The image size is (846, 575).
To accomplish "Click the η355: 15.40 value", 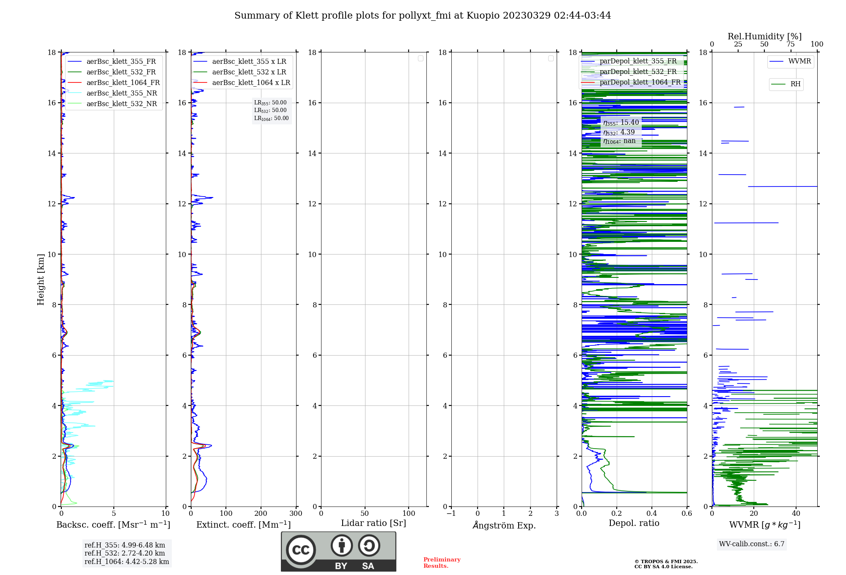I will (x=621, y=123).
